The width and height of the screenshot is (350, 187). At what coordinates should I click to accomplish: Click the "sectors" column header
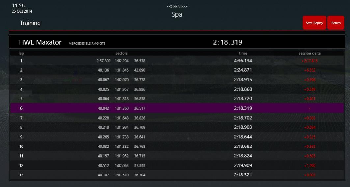coord(121,53)
